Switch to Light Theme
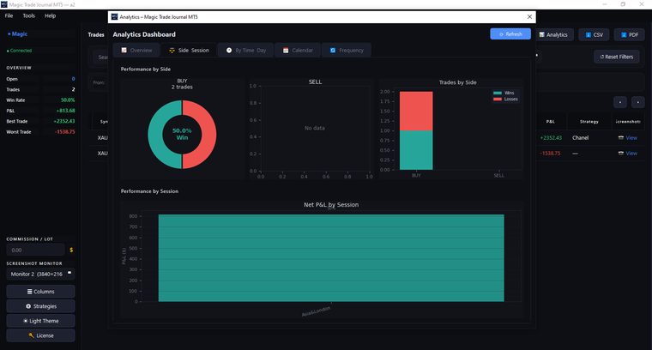Viewport: 652px width, 350px height. (41, 321)
